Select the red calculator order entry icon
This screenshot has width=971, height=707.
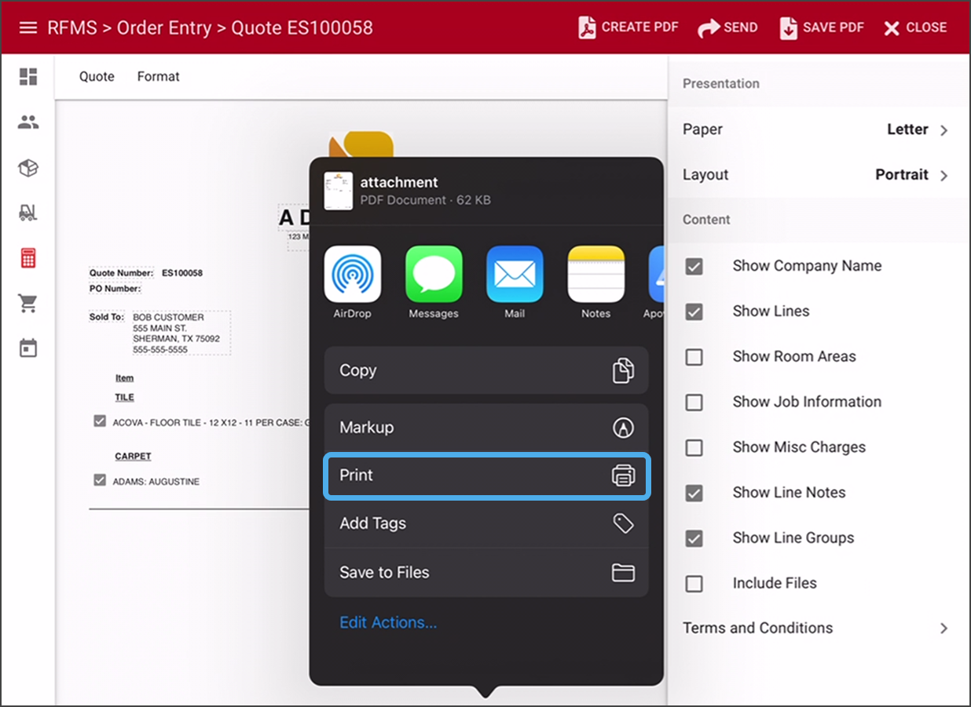coord(28,257)
